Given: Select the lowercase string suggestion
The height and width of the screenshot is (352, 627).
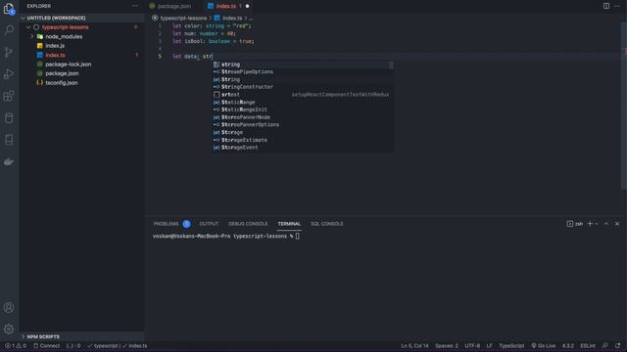Looking at the screenshot, I should click(303, 65).
